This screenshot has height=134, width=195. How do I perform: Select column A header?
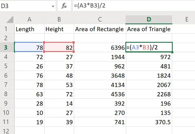pos(29,19)
